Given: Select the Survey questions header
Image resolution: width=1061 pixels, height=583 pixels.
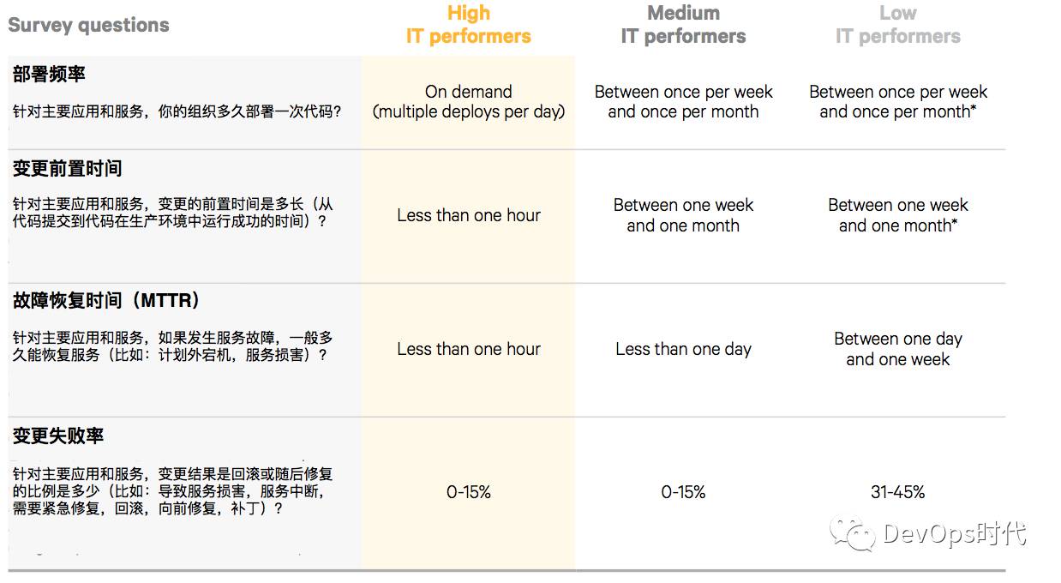Looking at the screenshot, I should (88, 25).
